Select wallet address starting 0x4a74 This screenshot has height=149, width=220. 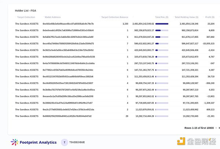tap(69, 63)
